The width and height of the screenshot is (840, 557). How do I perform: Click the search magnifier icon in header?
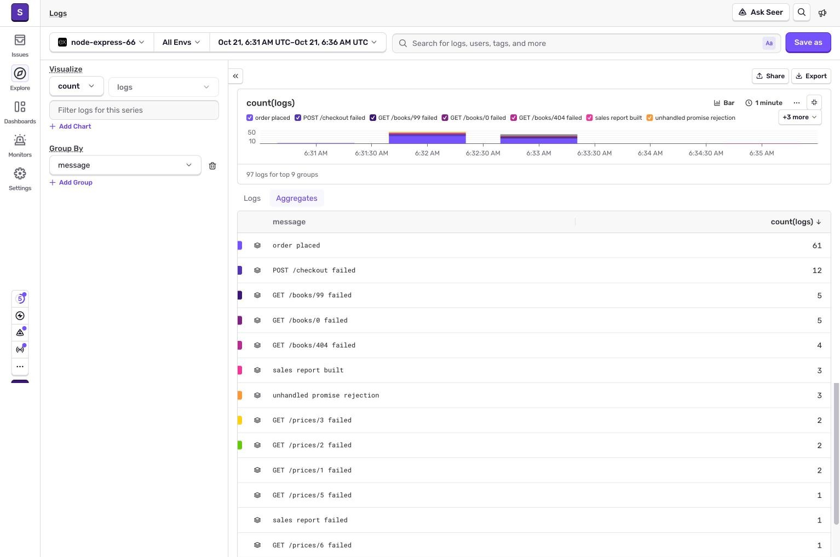[802, 13]
